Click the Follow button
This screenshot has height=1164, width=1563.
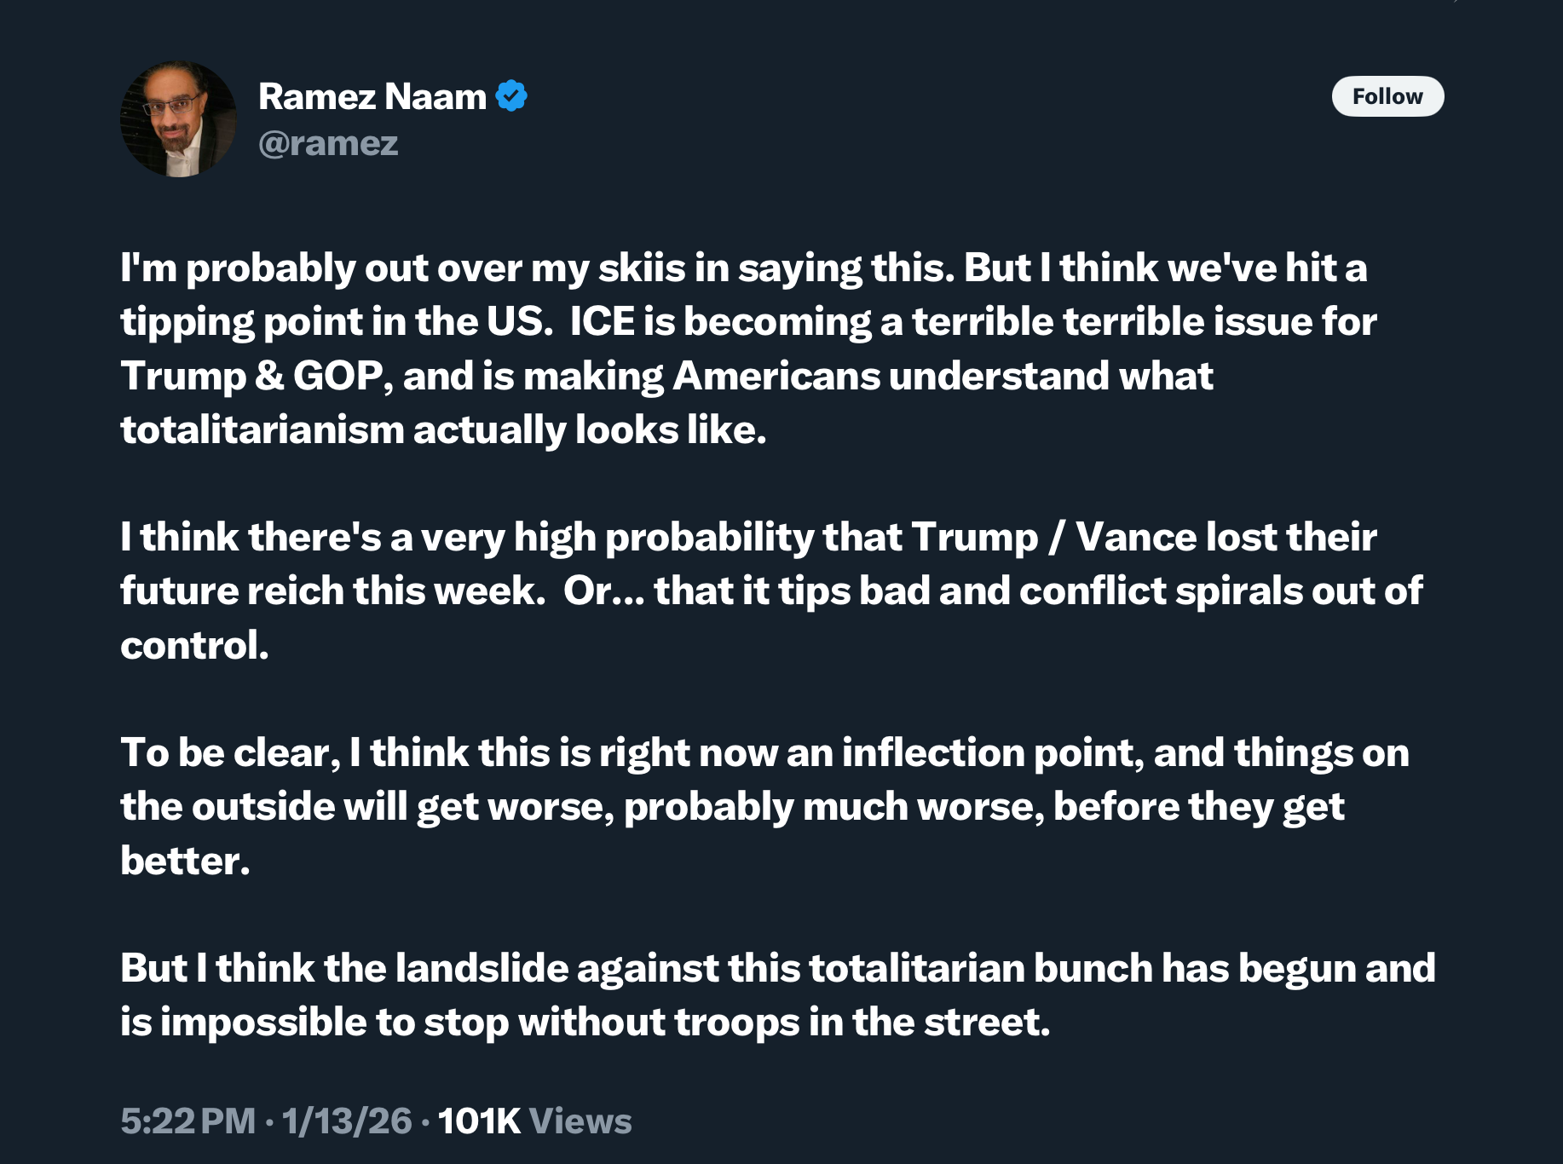(1387, 96)
